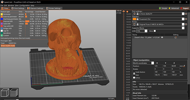Screen dimensions: 190x100
Task: Toggle External perimeter feature in legend
Action: click(24, 17)
